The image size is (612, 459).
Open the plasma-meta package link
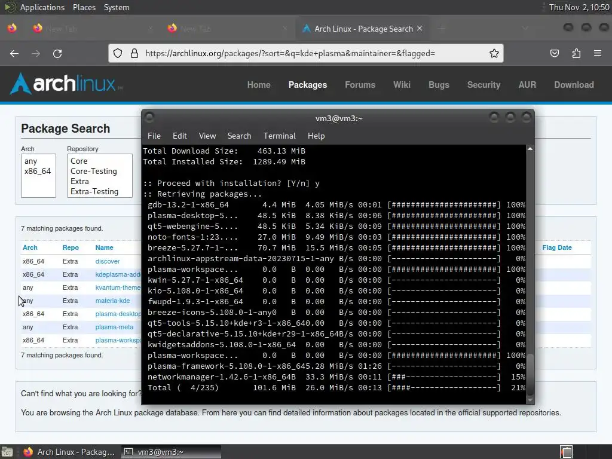point(114,327)
